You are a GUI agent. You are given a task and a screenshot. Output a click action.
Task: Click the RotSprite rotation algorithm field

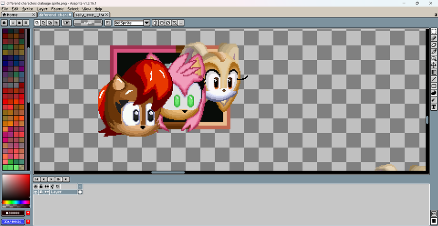click(128, 23)
